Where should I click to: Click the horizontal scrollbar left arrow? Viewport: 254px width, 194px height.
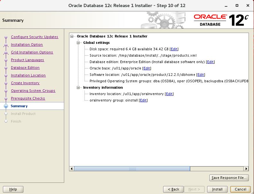point(72,169)
